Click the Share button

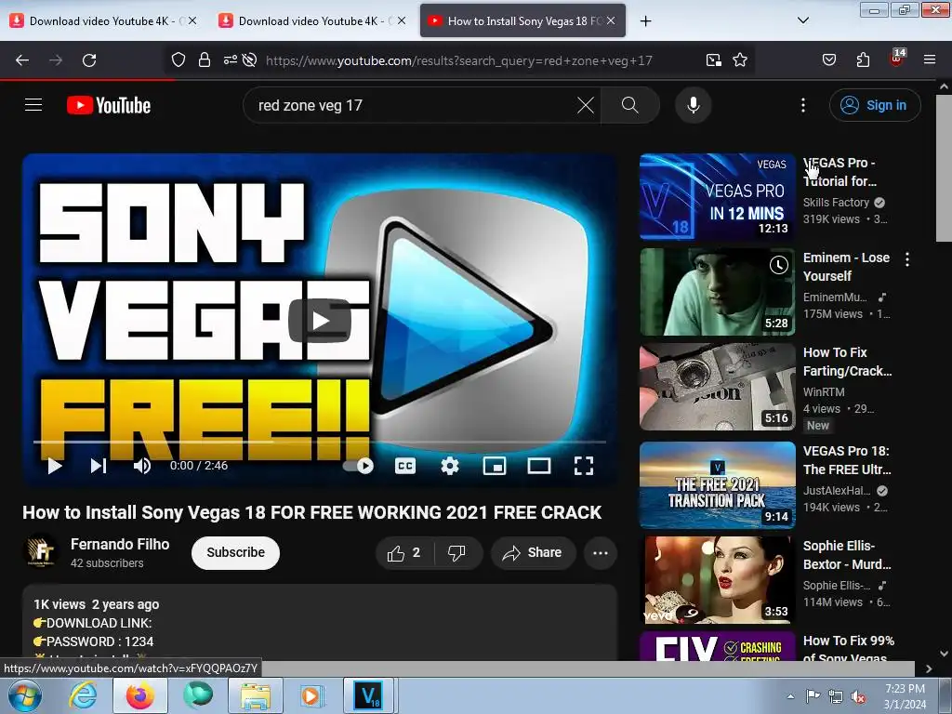(x=533, y=552)
